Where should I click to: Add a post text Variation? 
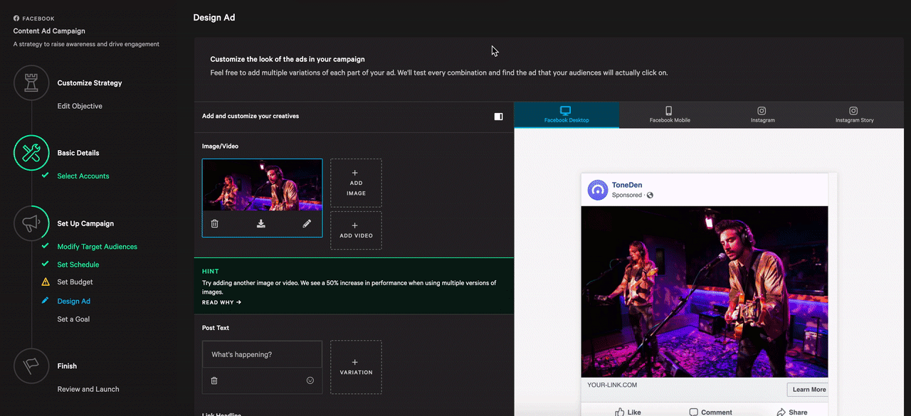356,367
